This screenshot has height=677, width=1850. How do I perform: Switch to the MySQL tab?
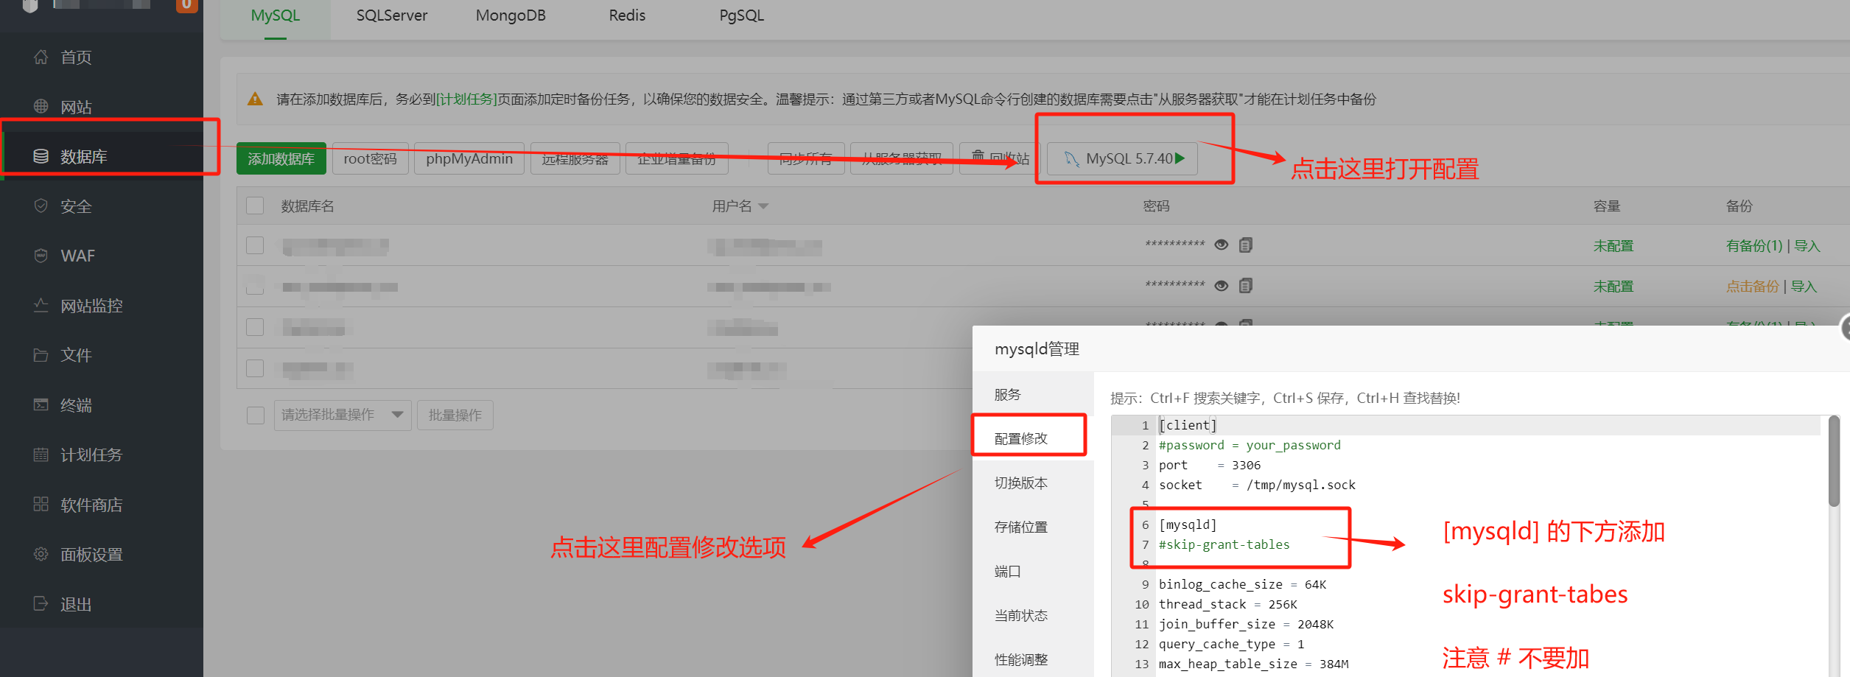[x=276, y=15]
